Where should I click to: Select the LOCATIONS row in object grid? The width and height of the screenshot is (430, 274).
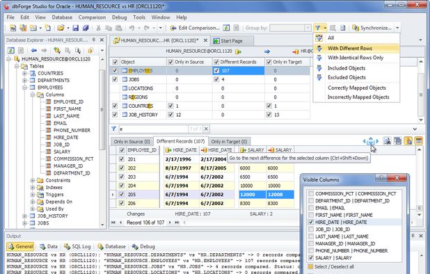[x=210, y=88]
